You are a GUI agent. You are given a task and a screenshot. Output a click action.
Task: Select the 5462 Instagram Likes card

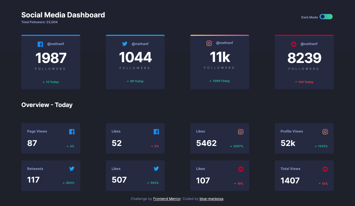click(x=219, y=138)
